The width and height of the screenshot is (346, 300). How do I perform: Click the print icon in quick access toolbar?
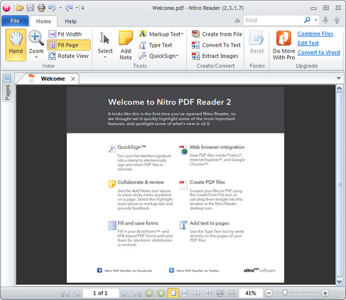pyautogui.click(x=41, y=7)
